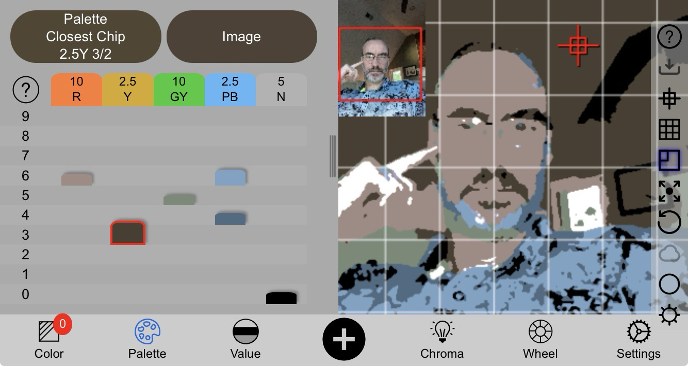The width and height of the screenshot is (688, 366).
Task: Click the download image icon
Action: tap(669, 67)
